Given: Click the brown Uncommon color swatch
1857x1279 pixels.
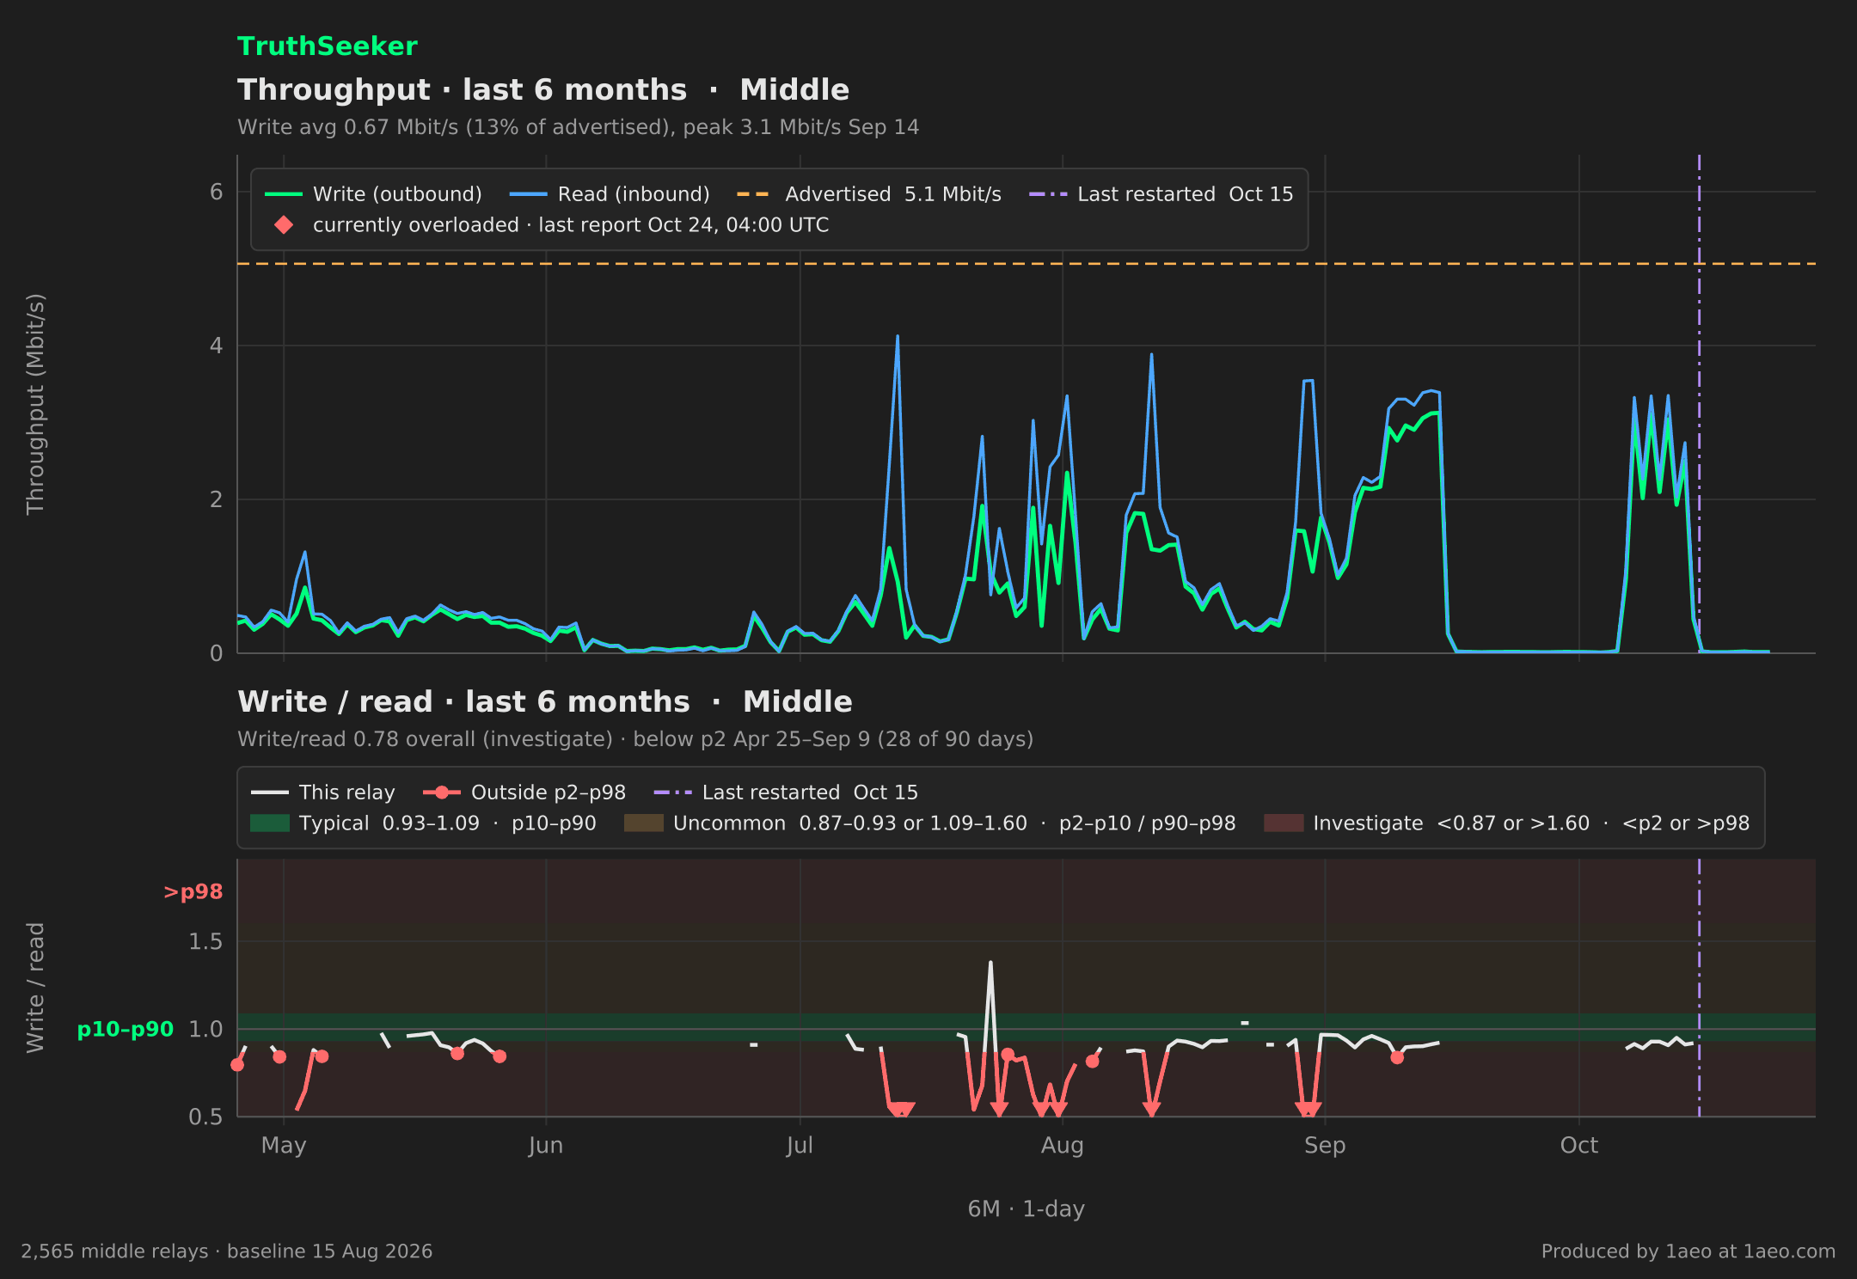Looking at the screenshot, I should point(644,823).
